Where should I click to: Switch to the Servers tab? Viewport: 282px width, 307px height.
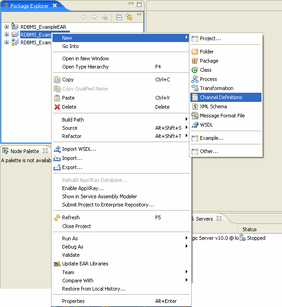[x=204, y=219]
